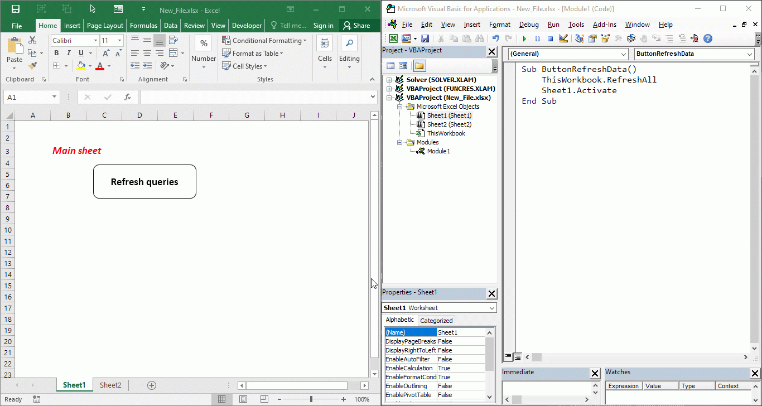The height and width of the screenshot is (406, 762).
Task: Toggle Bold formatting in Font group
Action: (56, 53)
